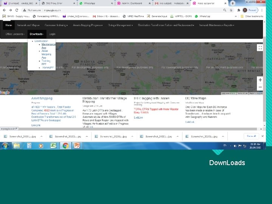This screenshot has width=272, height=204.
Task: Select TrainingPPT download item
Action: [x=48, y=68]
